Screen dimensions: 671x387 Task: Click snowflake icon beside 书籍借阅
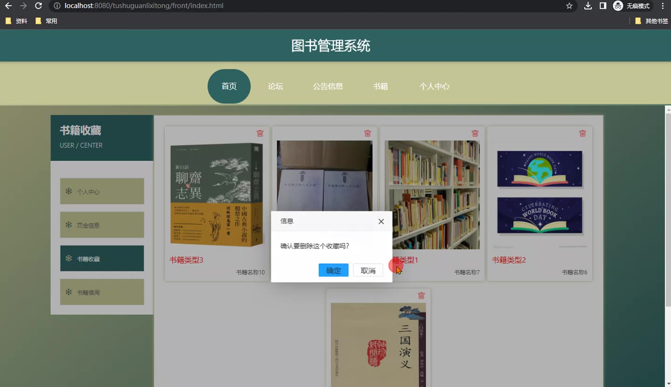coord(68,292)
